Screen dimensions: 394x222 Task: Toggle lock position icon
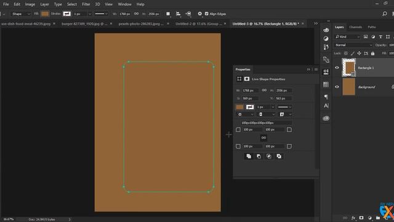click(x=359, y=54)
